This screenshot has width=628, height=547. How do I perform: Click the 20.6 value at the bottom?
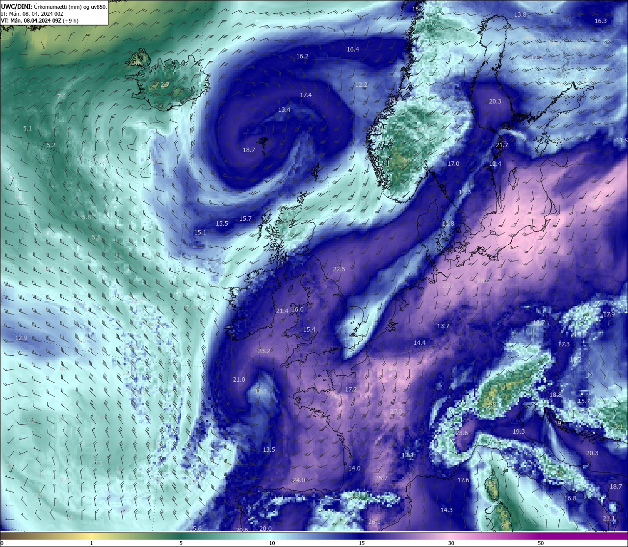coord(242,530)
